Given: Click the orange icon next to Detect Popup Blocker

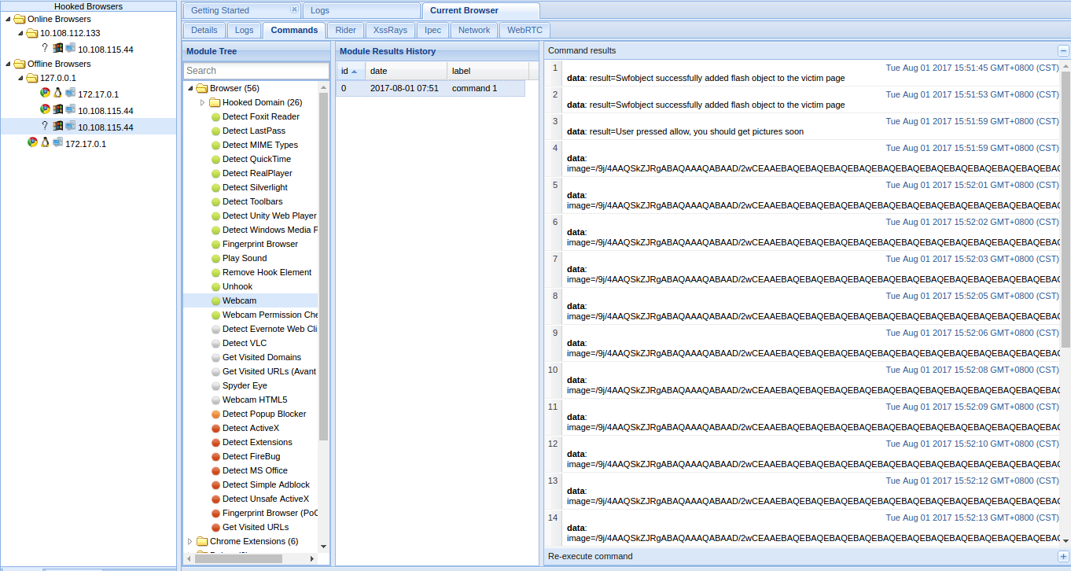Looking at the screenshot, I should point(216,414).
